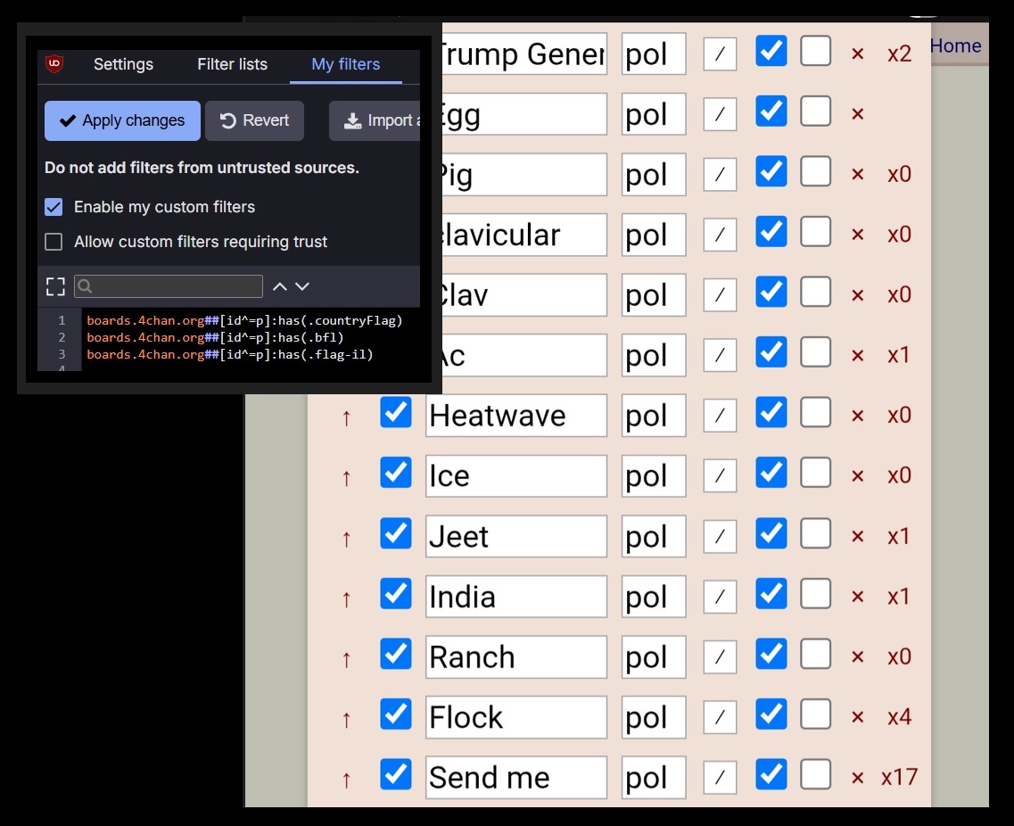The height and width of the screenshot is (826, 1014).
Task: Apply changes to custom filters
Action: click(x=122, y=120)
